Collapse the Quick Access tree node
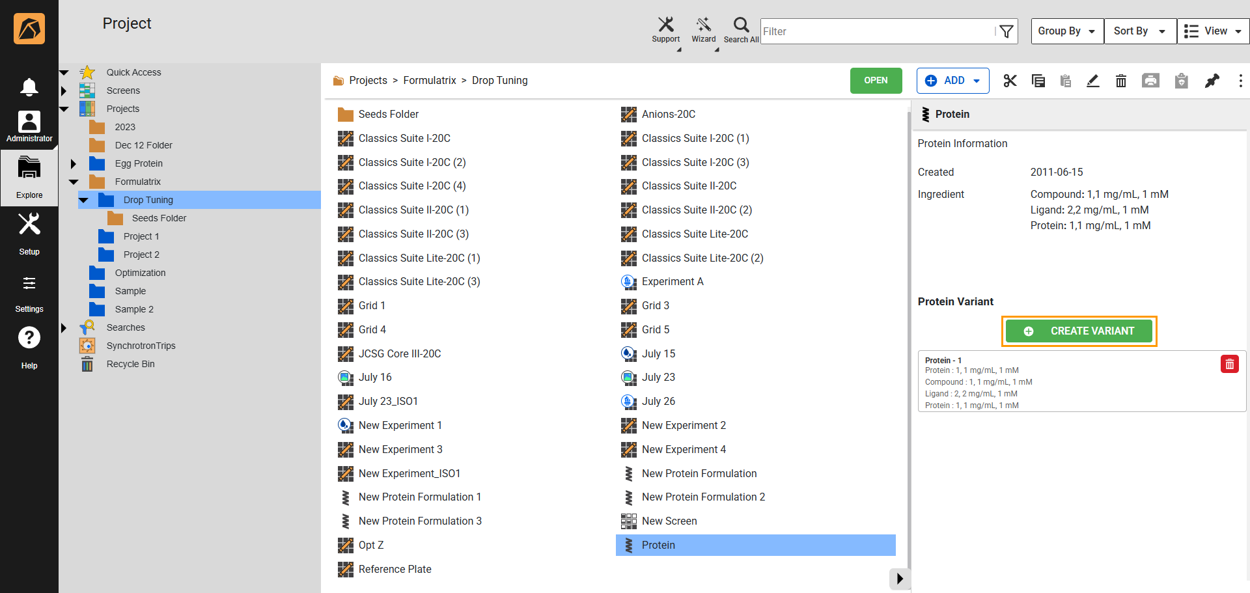 (64, 72)
